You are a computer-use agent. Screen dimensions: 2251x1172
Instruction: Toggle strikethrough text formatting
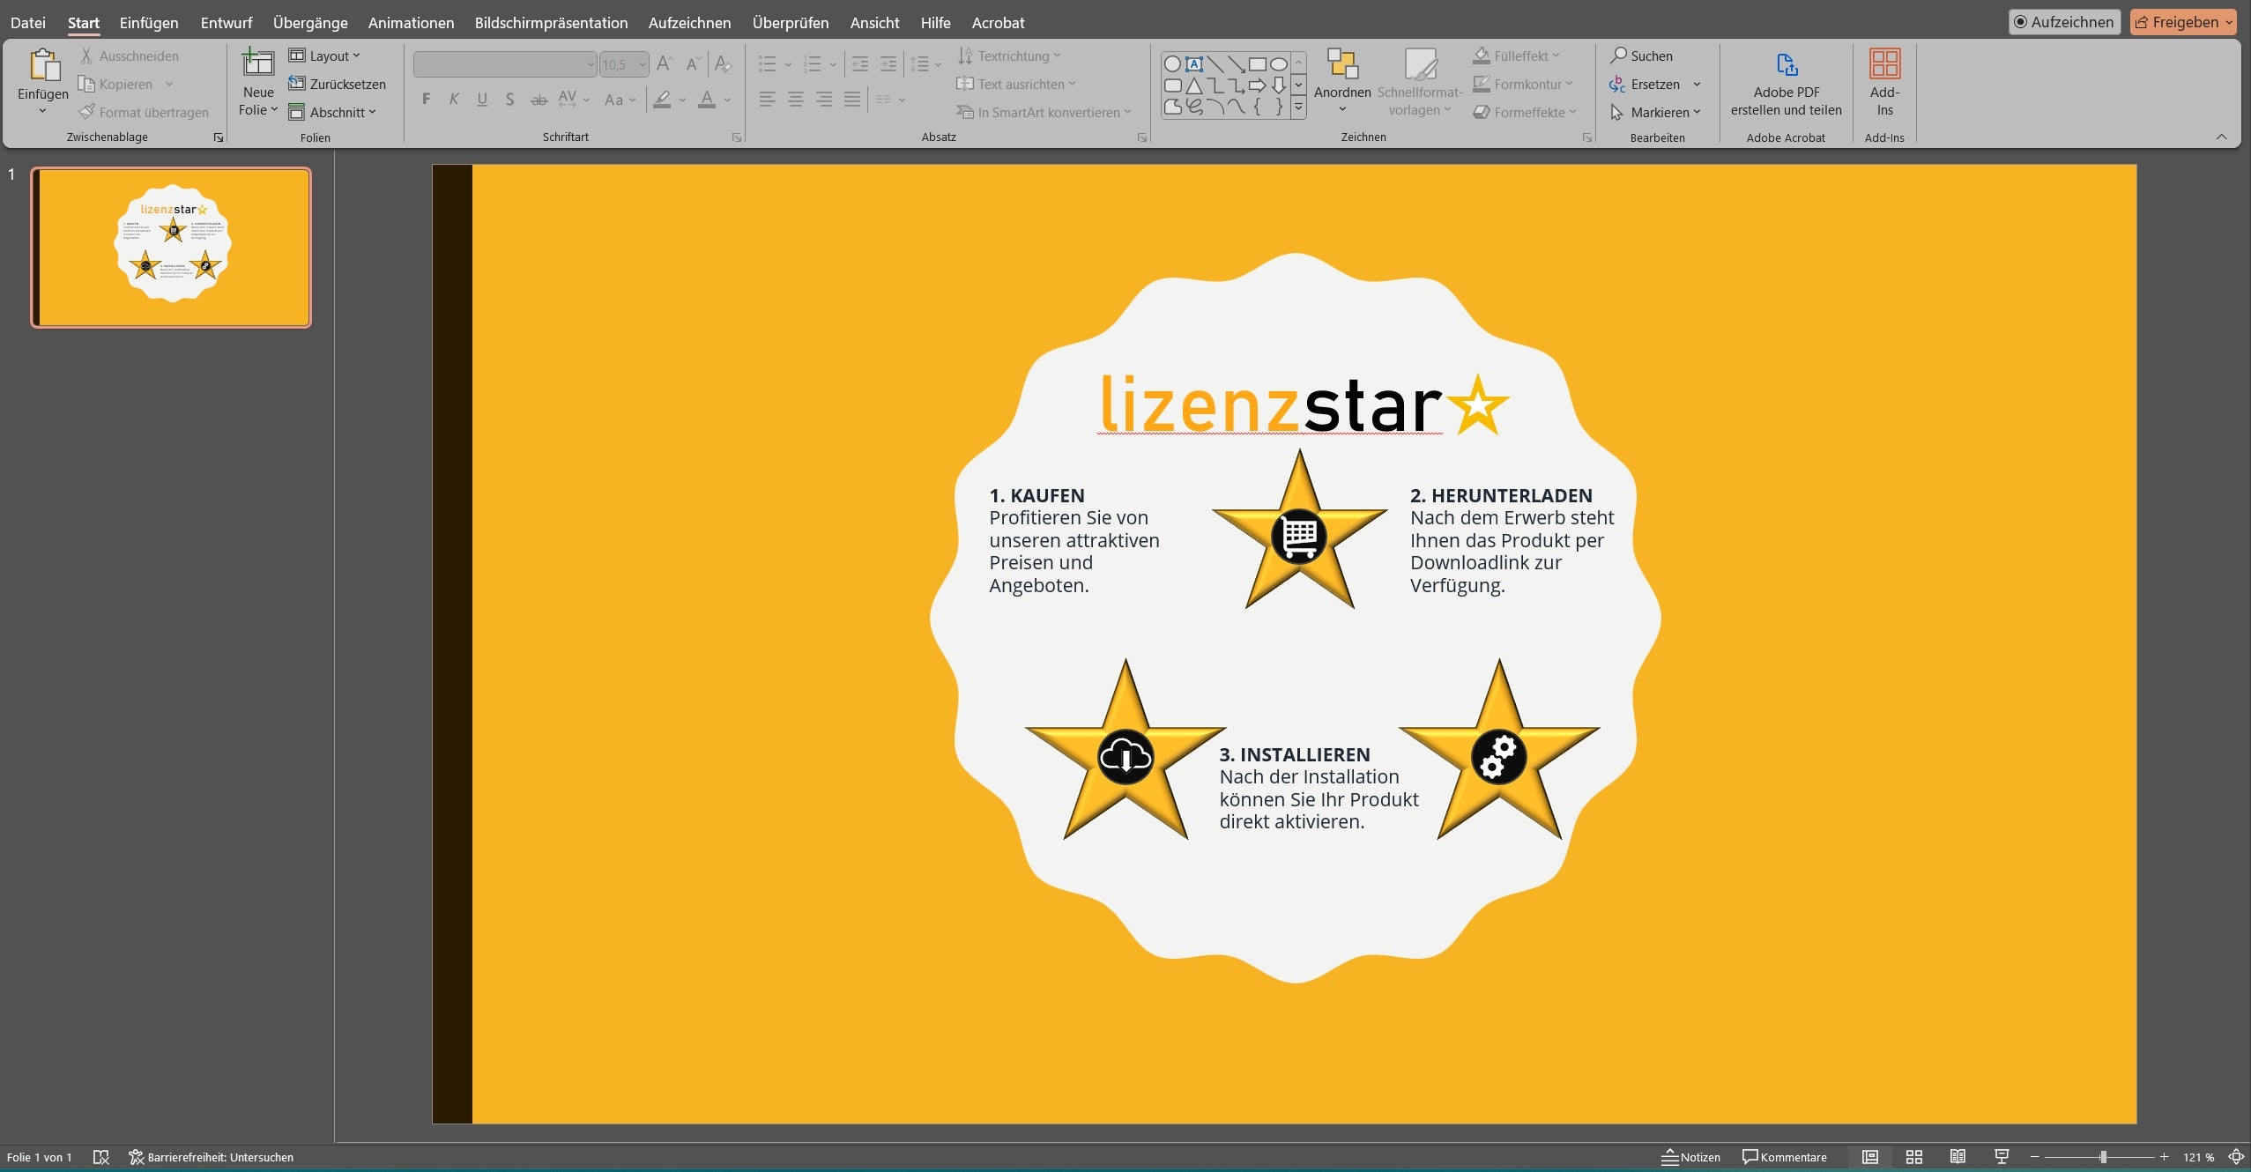click(x=539, y=99)
